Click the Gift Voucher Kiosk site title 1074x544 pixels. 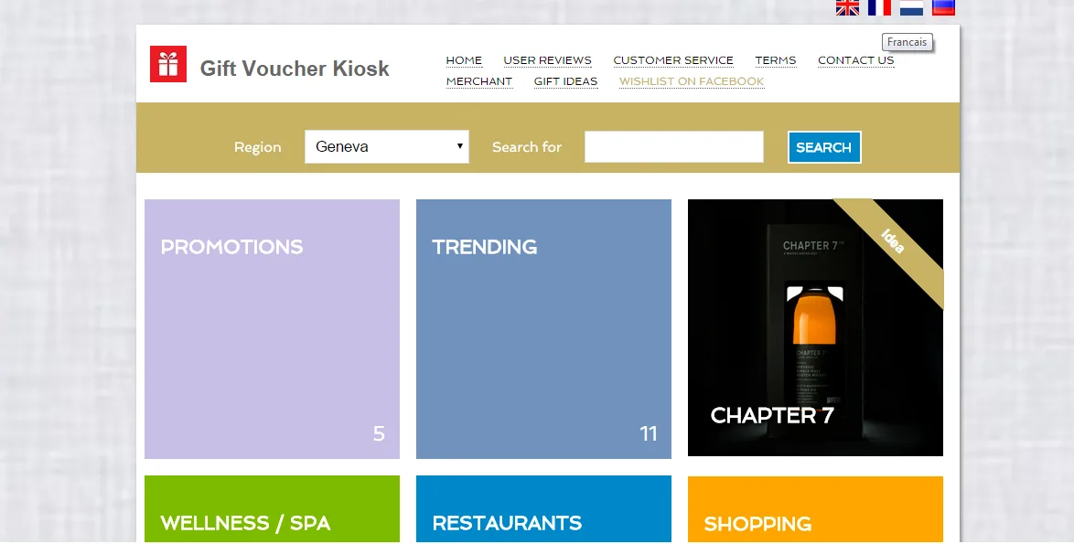(x=295, y=69)
